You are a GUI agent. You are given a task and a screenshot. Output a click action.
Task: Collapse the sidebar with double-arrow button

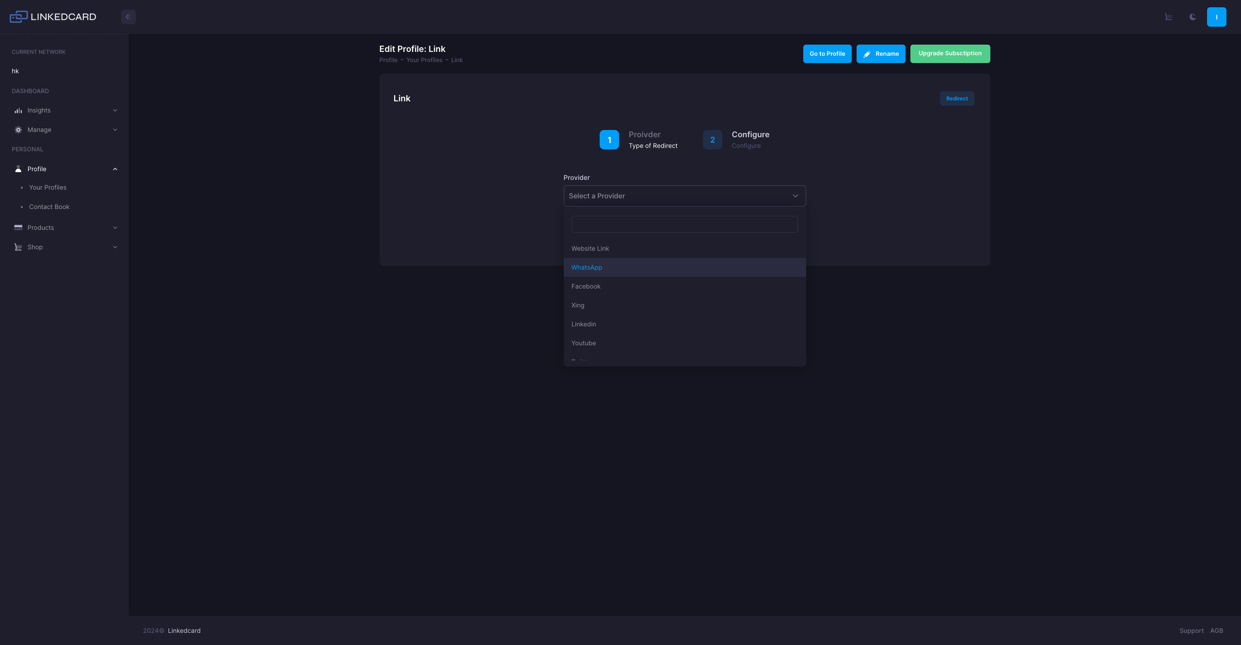(x=128, y=17)
